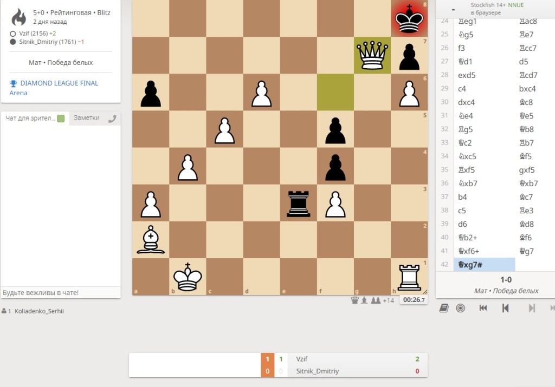The height and width of the screenshot is (387, 555).
Task: Open the practice with computer target icon
Action: (x=460, y=308)
